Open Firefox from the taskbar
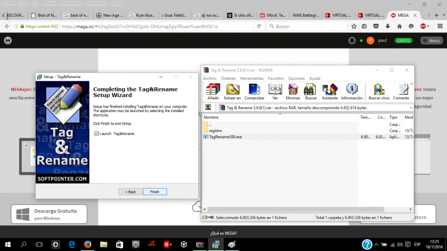 click(x=88, y=244)
